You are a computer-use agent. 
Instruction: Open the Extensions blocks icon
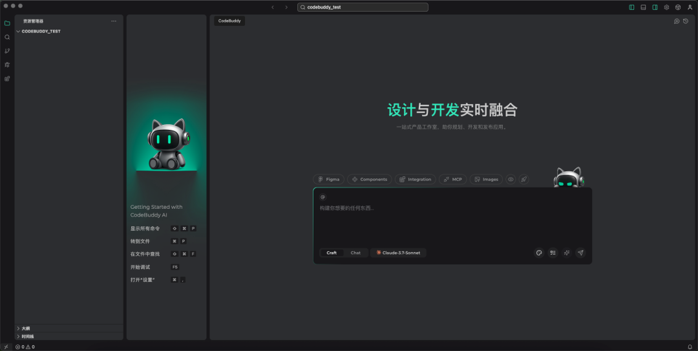pyautogui.click(x=7, y=79)
